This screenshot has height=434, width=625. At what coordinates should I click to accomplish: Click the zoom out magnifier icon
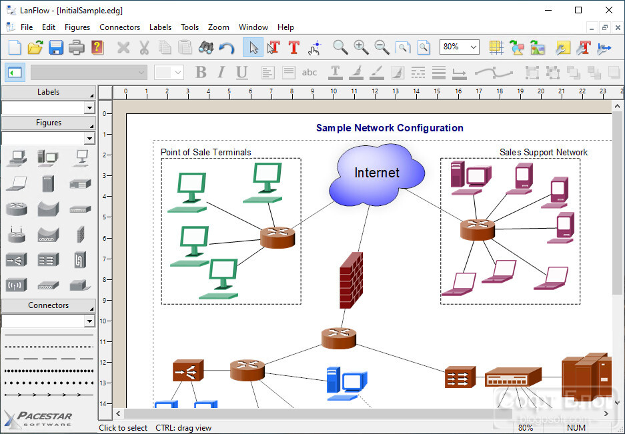[382, 47]
